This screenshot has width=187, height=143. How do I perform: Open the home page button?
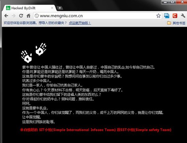28,16
